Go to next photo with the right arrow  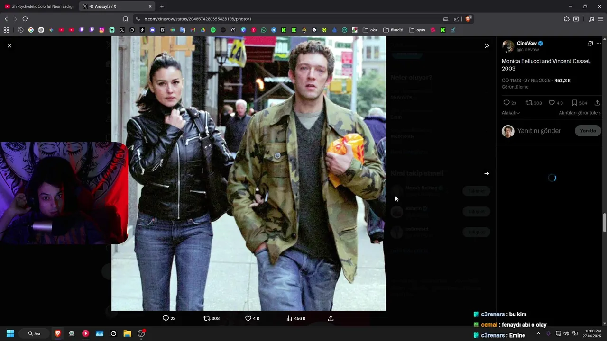pyautogui.click(x=487, y=174)
